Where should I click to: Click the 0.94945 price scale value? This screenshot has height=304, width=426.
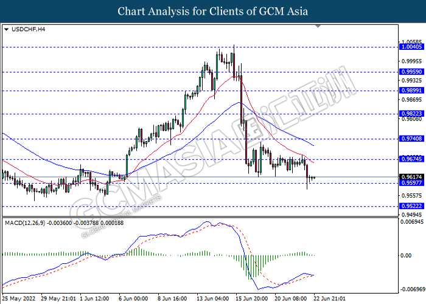click(412, 215)
